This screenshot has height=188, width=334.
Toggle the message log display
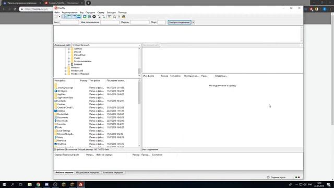[65, 17]
